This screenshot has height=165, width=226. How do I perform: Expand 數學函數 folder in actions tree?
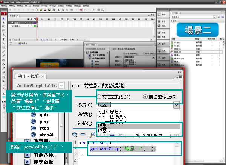pos(27,162)
